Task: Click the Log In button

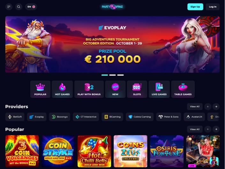Action: pyautogui.click(x=213, y=7)
